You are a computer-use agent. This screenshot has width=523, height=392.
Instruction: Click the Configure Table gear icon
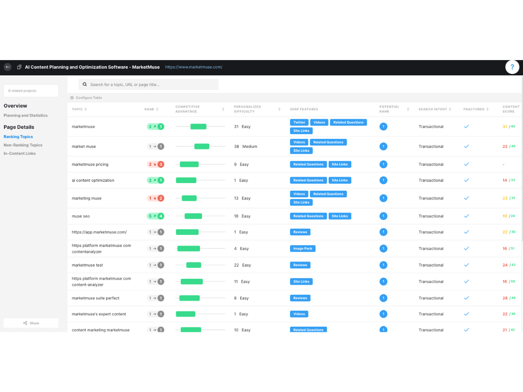72,98
